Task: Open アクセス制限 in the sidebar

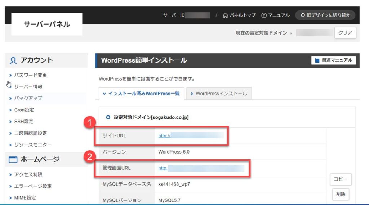Action: [28, 174]
